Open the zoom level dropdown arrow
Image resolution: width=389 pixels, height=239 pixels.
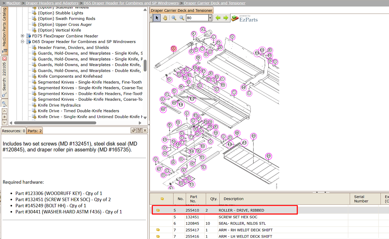210,18
